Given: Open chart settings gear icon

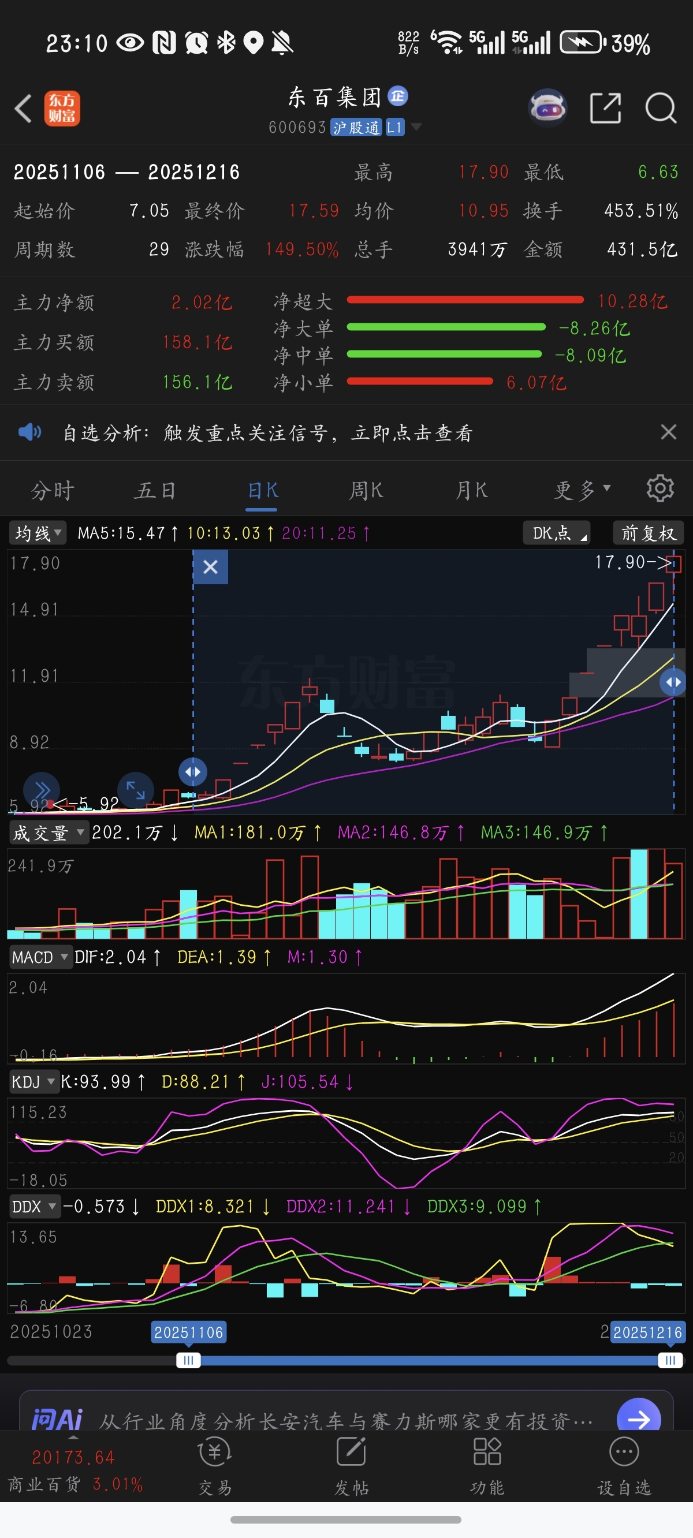Looking at the screenshot, I should click(x=660, y=488).
